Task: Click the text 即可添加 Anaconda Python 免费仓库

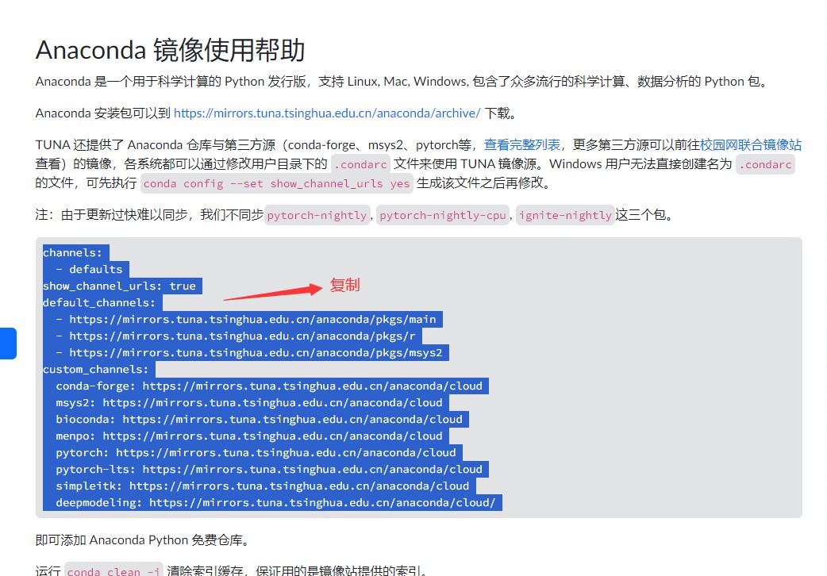Action: pyautogui.click(x=142, y=540)
